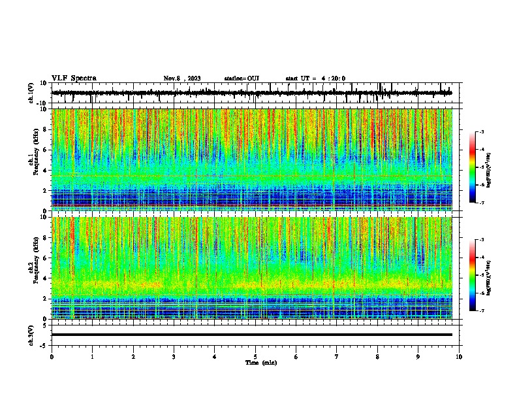Click the "station=OUI" header label
This screenshot has height=400, width=517.
tap(242, 78)
